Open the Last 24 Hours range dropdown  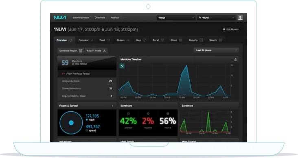click(x=216, y=50)
